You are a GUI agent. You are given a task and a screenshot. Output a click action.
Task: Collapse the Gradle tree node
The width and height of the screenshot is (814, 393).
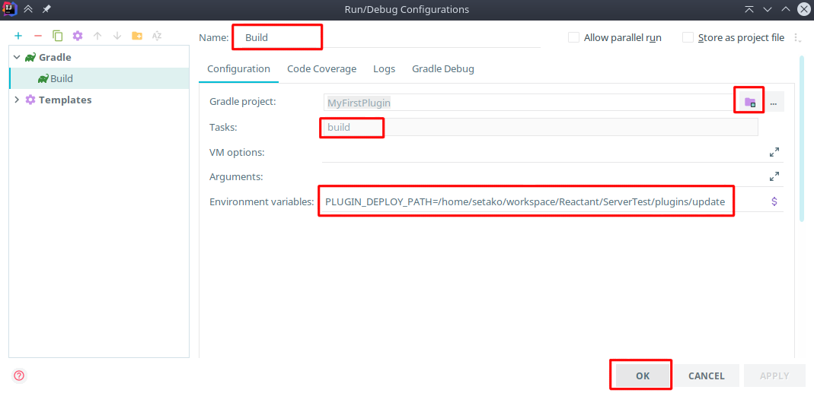(x=17, y=57)
